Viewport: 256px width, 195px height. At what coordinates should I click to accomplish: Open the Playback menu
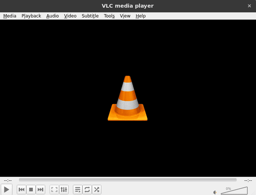[x=31, y=16]
